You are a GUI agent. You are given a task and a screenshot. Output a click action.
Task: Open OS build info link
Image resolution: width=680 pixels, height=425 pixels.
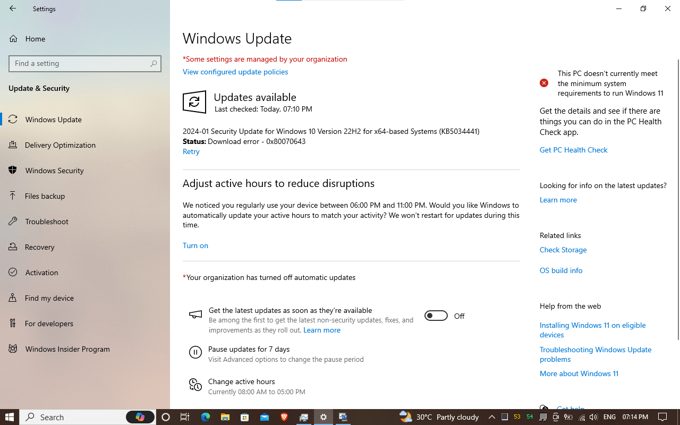(x=561, y=270)
